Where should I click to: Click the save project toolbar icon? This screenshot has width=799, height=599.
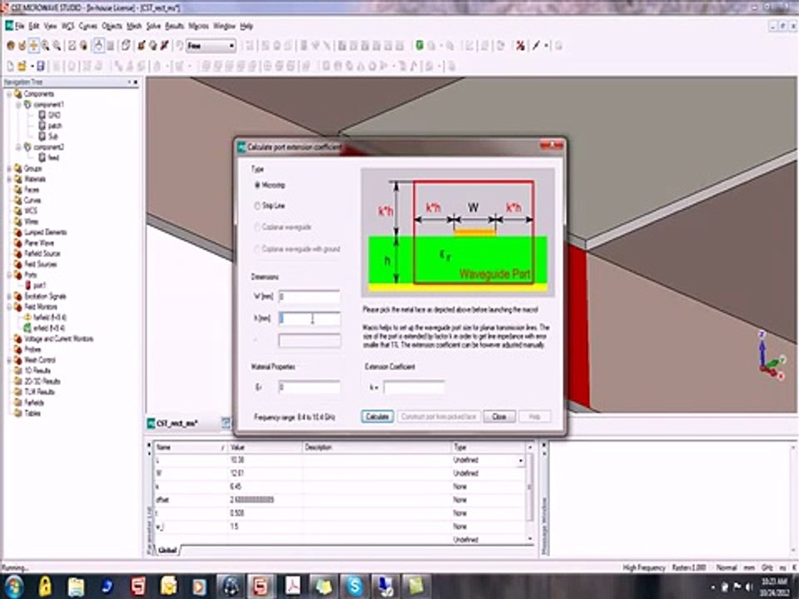coord(40,67)
